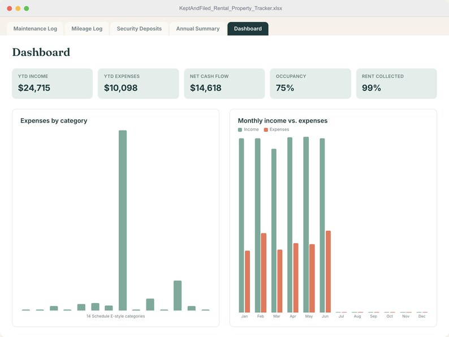Click the red close window button
The width and height of the screenshot is (449, 337).
10,8
